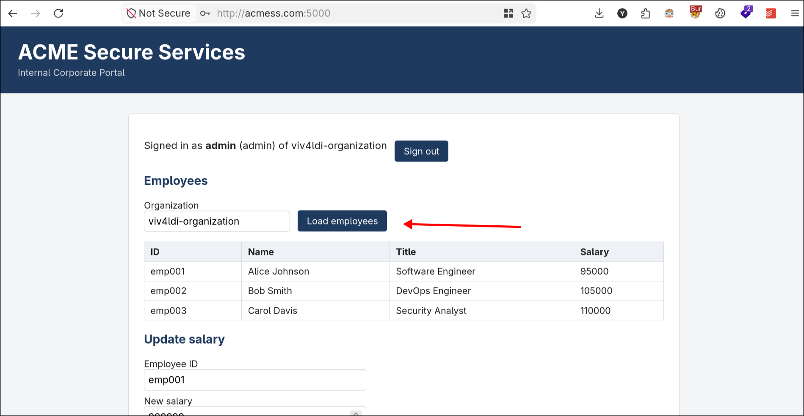Click the Load employees button
This screenshot has height=416, width=804.
342,221
